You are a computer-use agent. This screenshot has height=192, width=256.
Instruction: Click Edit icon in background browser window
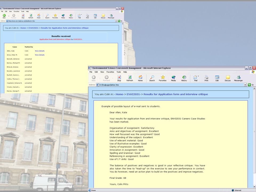point(95,16)
